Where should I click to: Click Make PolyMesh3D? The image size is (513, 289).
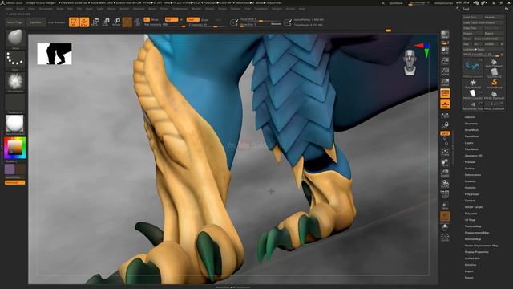coord(488,39)
